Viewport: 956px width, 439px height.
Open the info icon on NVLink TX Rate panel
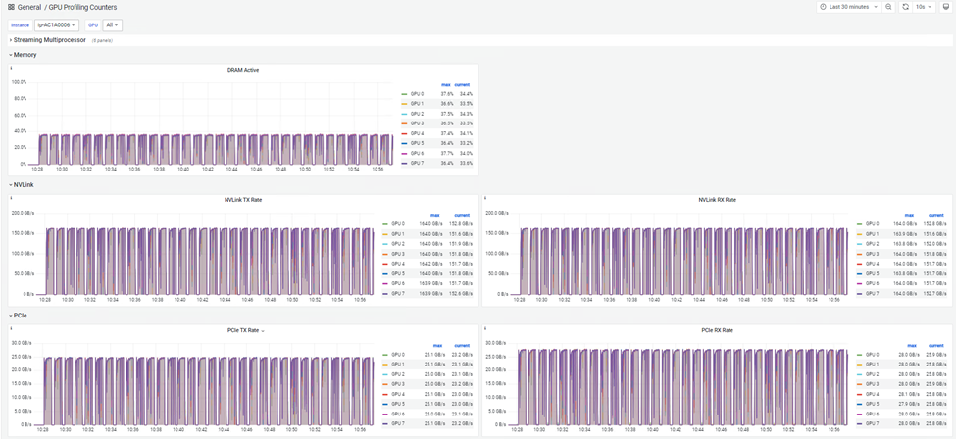pos(11,198)
